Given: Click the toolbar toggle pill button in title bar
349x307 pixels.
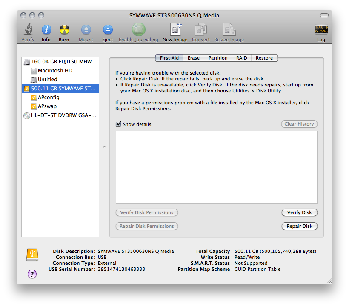Looking at the screenshot, I should (324, 15).
